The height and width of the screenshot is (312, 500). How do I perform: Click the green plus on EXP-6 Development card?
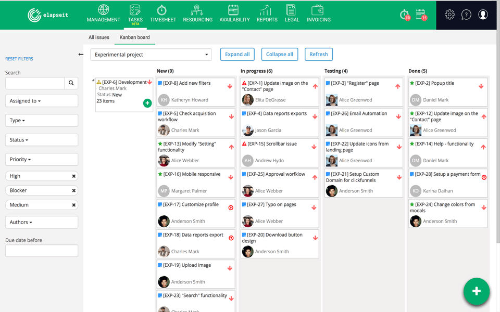pyautogui.click(x=147, y=103)
